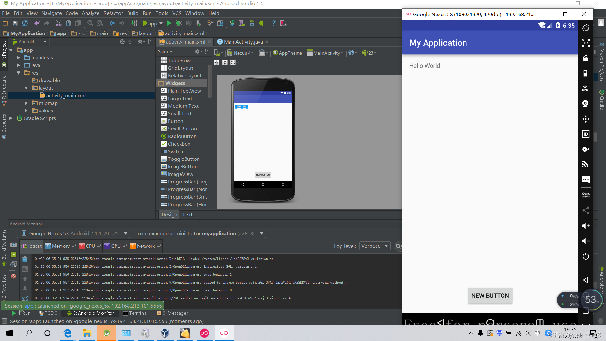Viewport: 606px width, 341px height.
Task: Expand the mipmap folder in project tree
Action: coord(26,103)
